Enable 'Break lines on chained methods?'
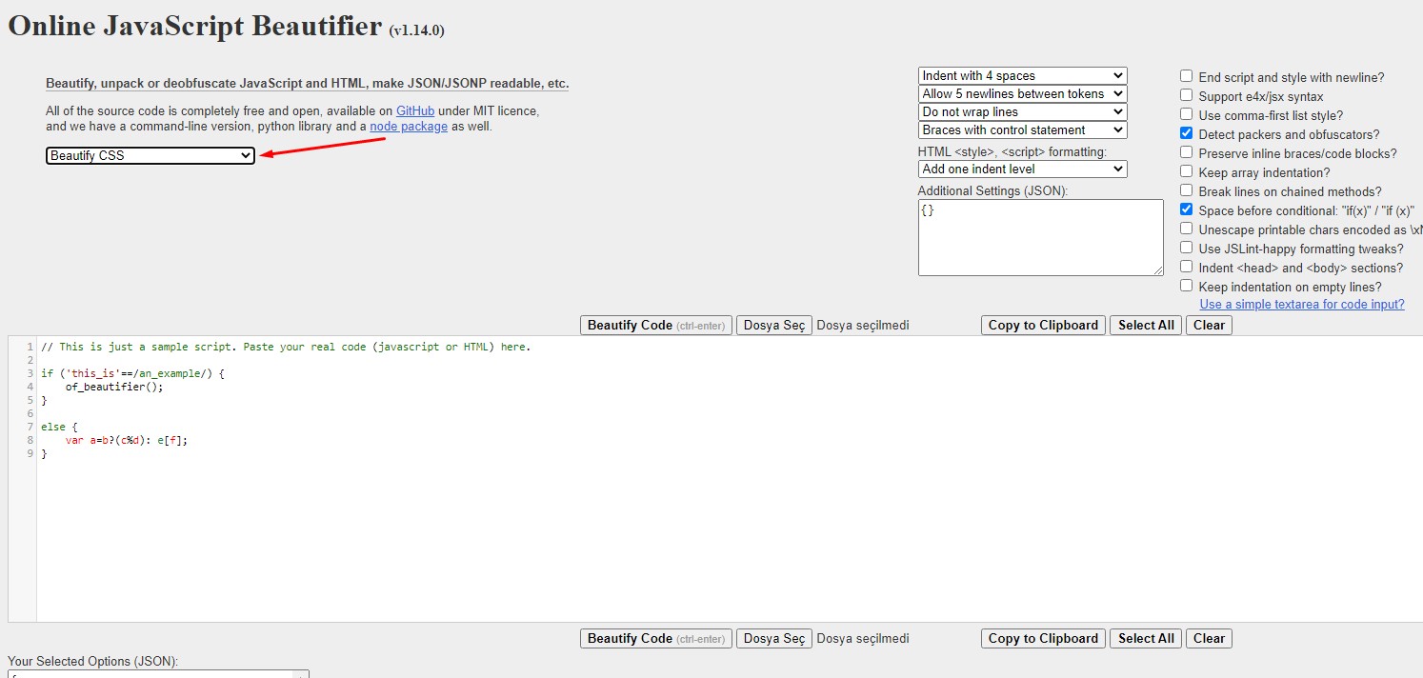The height and width of the screenshot is (678, 1423). pos(1186,190)
